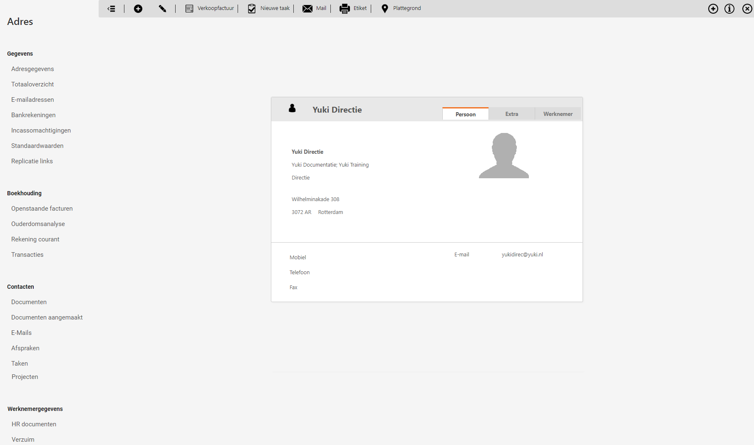754x445 pixels.
Task: Open Rekening courant in the sidebar
Action: pos(35,239)
